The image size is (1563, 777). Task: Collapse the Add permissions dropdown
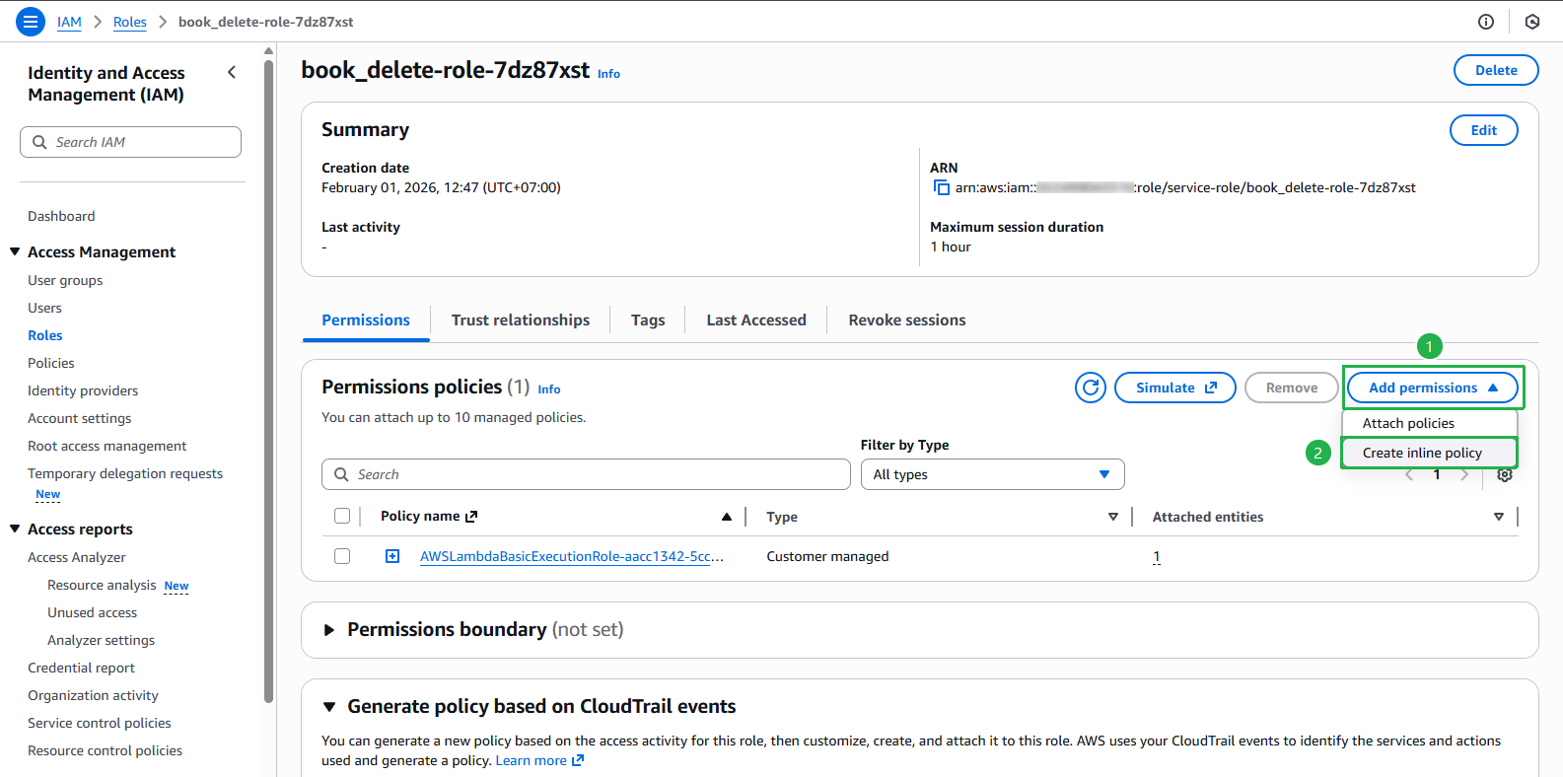pos(1433,388)
